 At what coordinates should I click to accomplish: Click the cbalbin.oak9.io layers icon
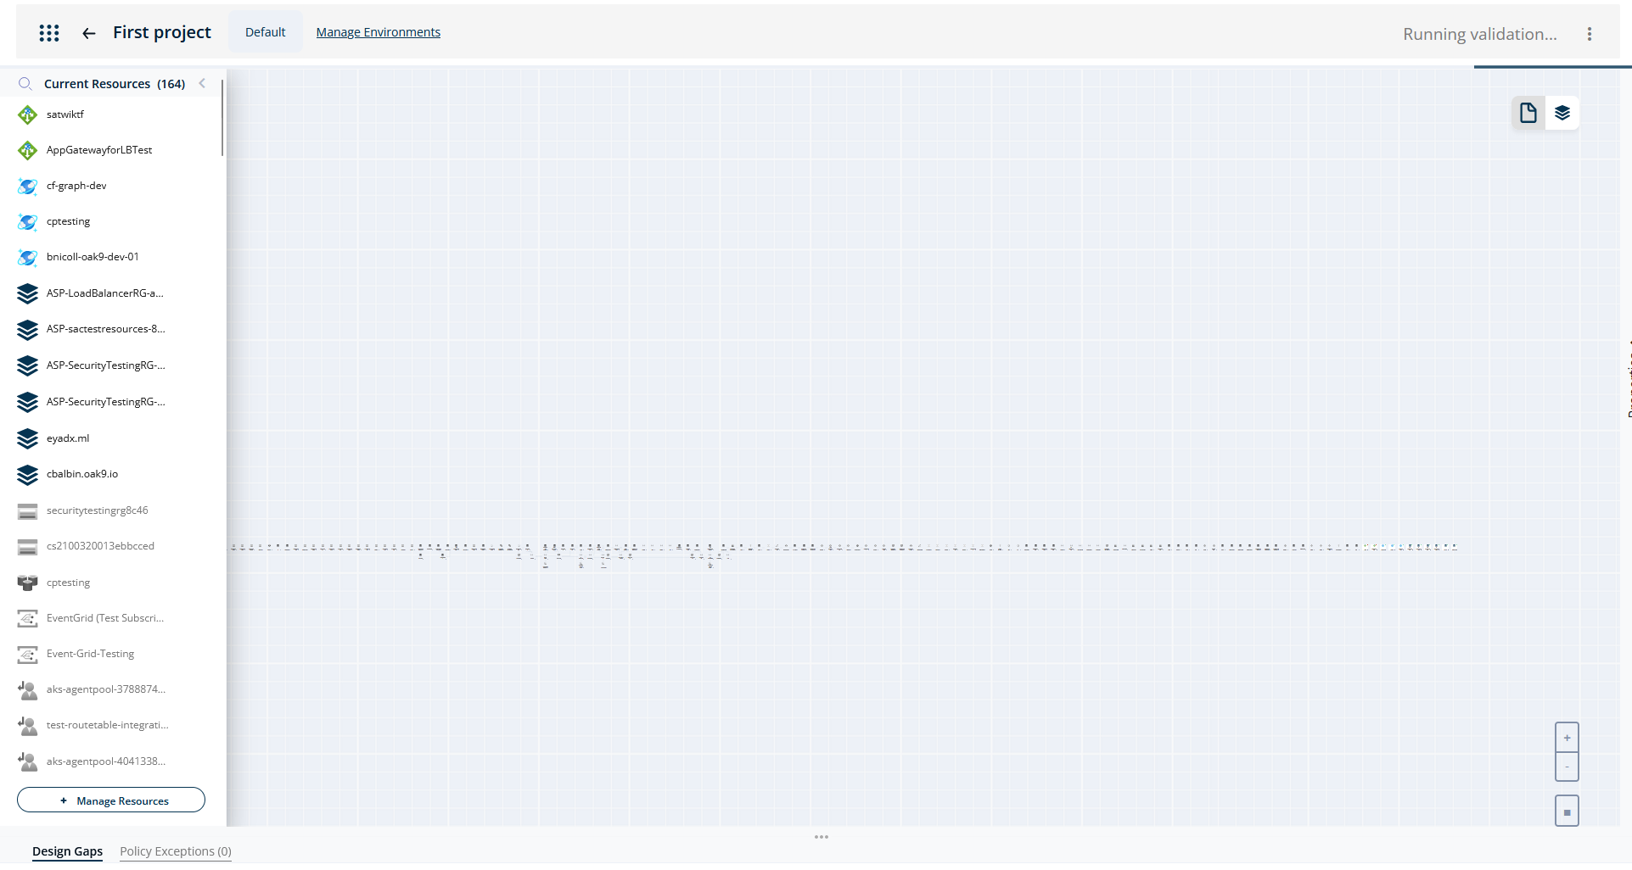[x=28, y=474]
